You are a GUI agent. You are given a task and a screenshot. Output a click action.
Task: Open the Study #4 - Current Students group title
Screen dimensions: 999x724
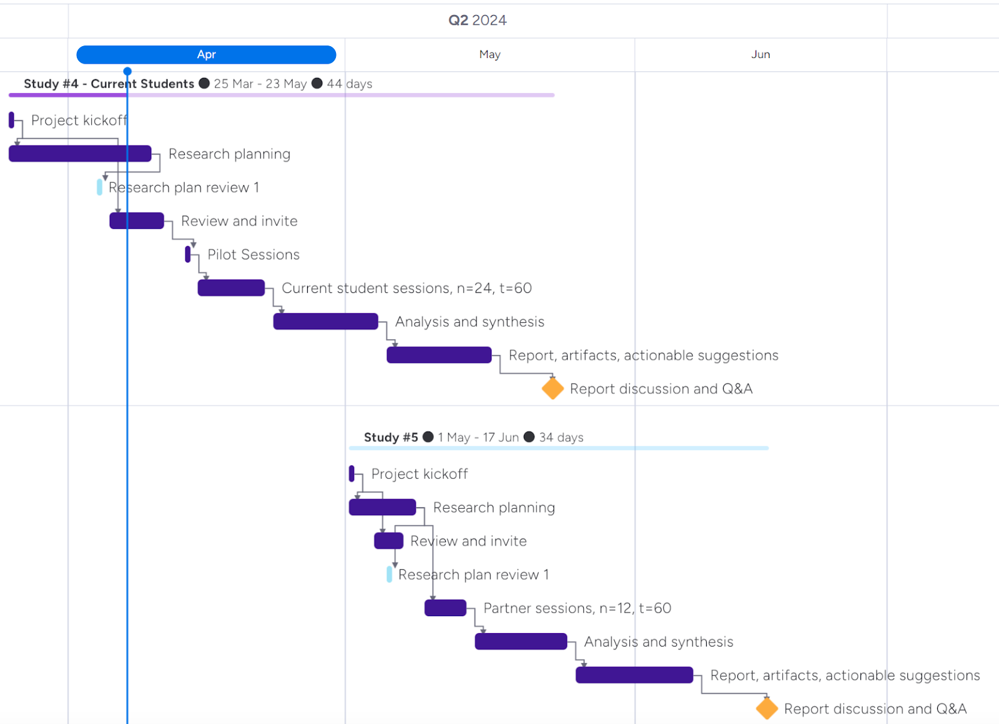tap(109, 84)
